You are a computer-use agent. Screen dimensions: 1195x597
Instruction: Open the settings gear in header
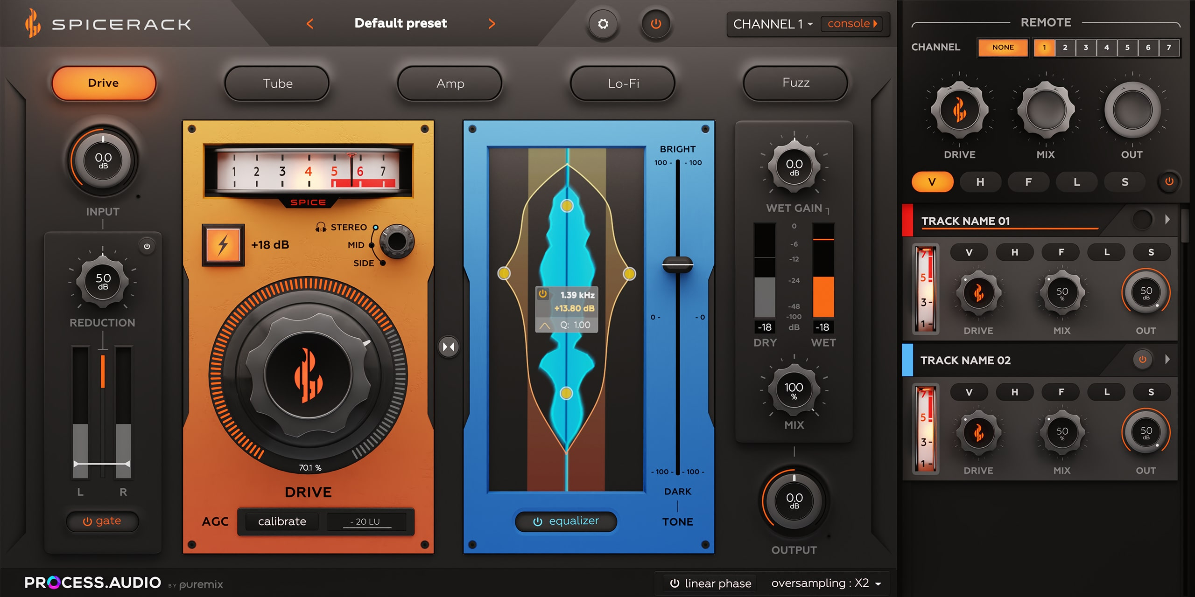[603, 24]
